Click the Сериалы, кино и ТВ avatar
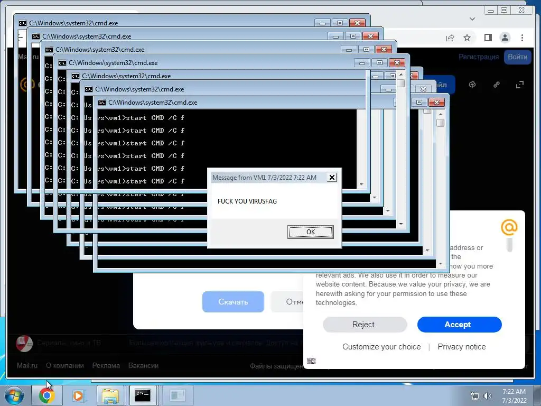This screenshot has height=406, width=541. (24, 343)
